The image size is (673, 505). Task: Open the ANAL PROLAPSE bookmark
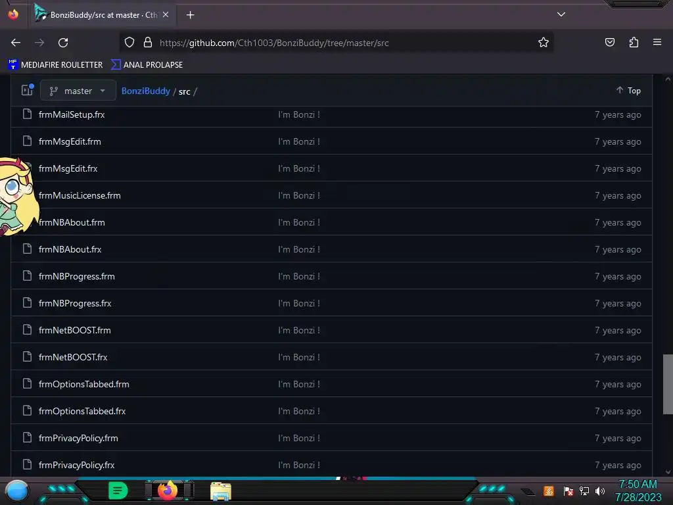147,65
